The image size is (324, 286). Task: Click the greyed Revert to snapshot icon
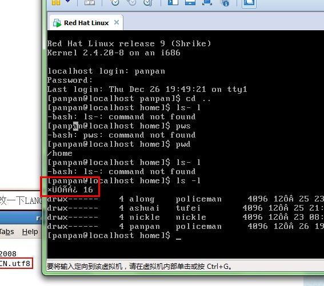pyautogui.click(x=131, y=2)
